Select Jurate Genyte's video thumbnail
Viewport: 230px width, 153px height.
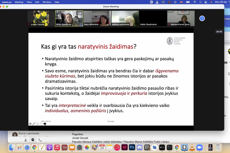(x=41, y=18)
